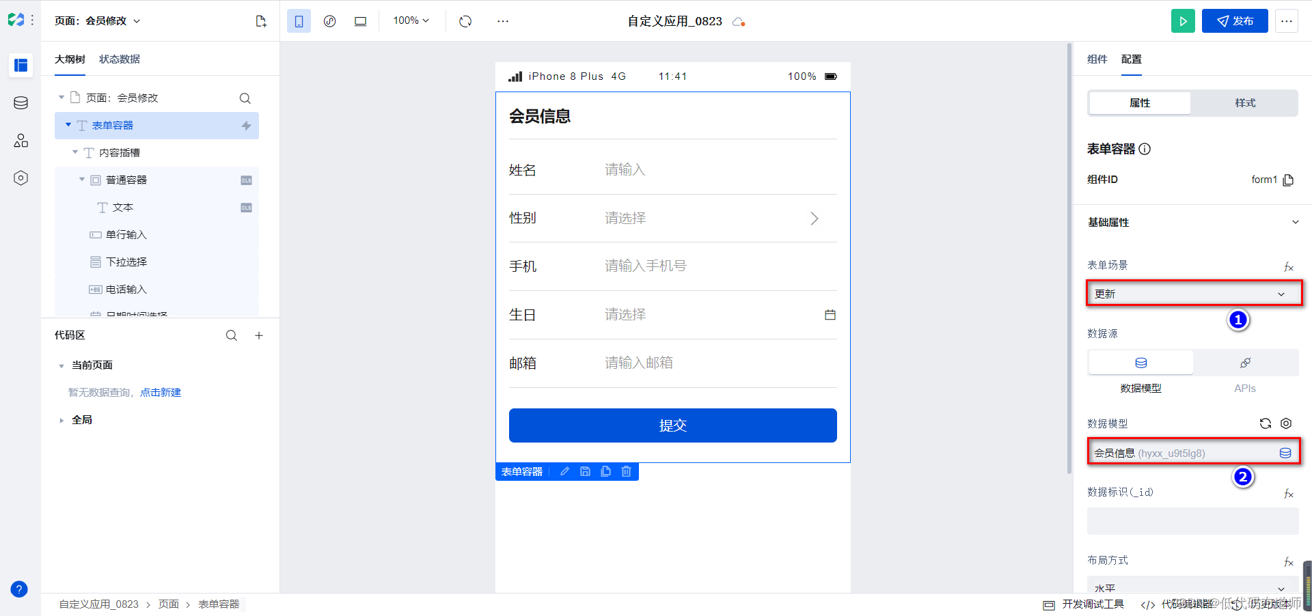Select 数据模型 as the data source
Screen dimensions: 1312x616
[x=1140, y=363]
